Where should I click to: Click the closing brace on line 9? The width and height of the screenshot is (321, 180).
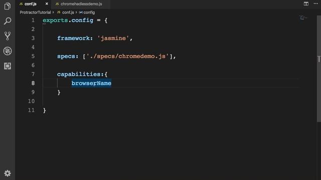tap(59, 92)
